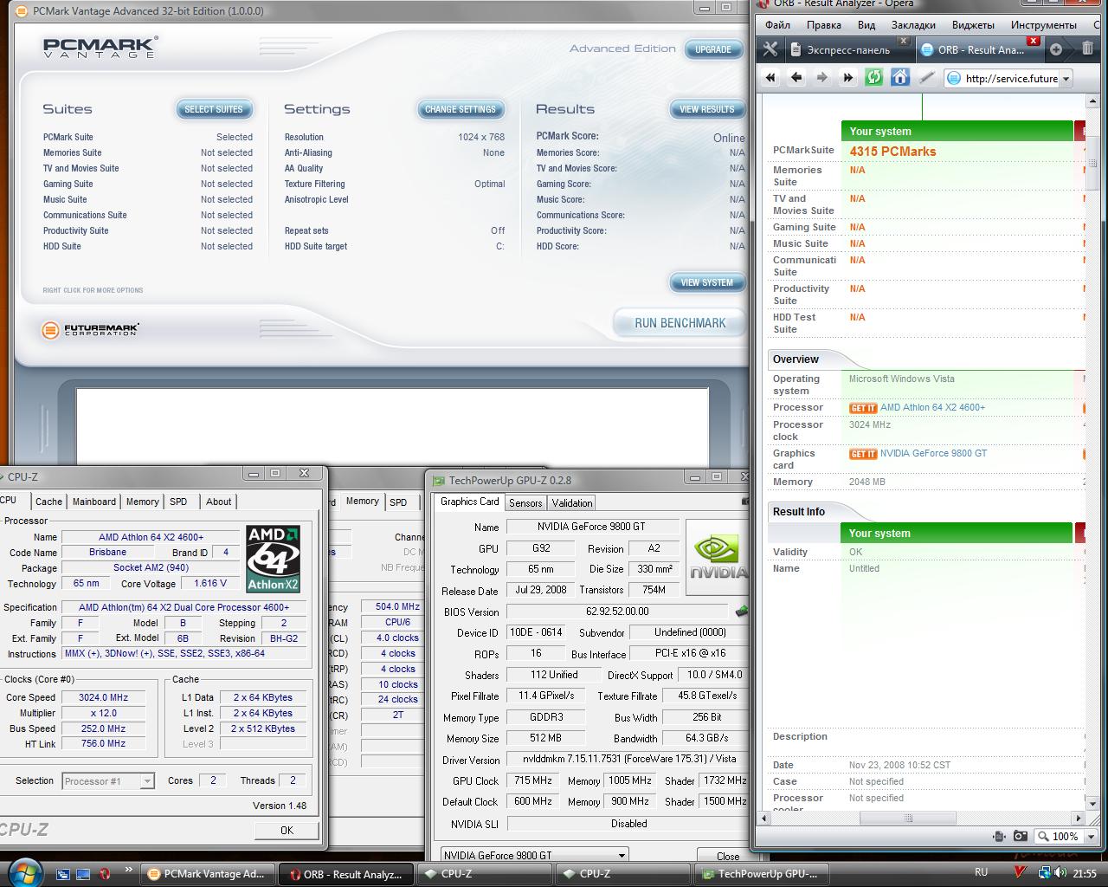The height and width of the screenshot is (887, 1108).
Task: Click RU language indicator in taskbar
Action: tap(981, 872)
